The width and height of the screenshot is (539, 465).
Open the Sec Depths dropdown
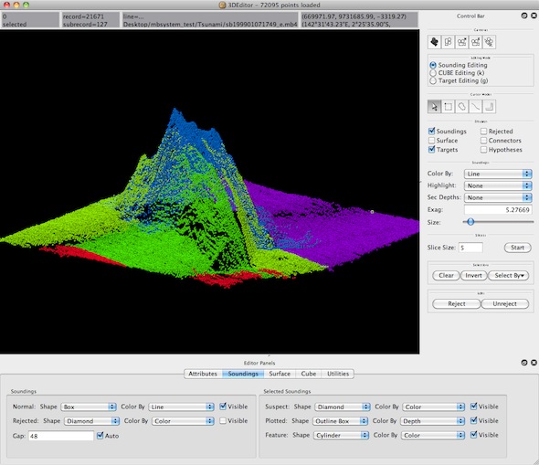coord(498,197)
